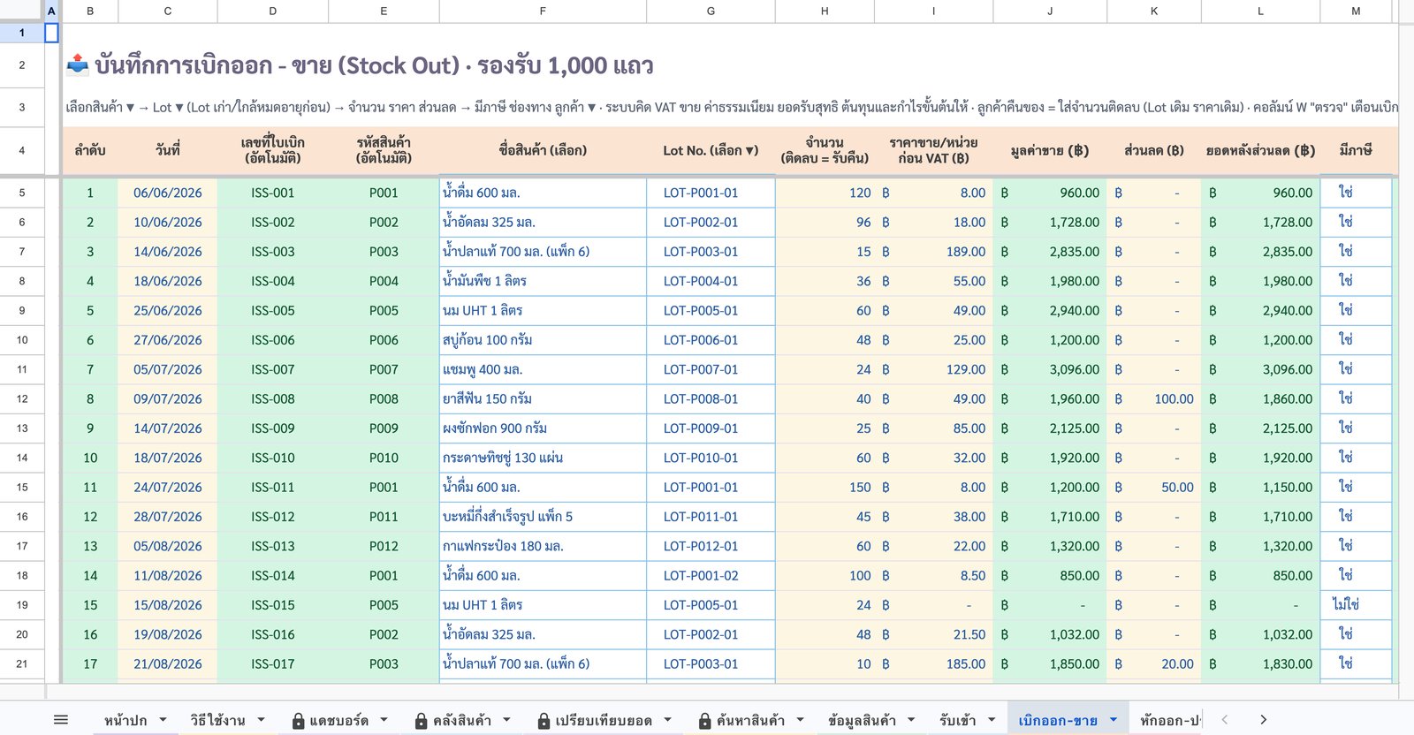This screenshot has height=735, width=1414.
Task: Open the หักออก sheet tab
Action: [1171, 720]
